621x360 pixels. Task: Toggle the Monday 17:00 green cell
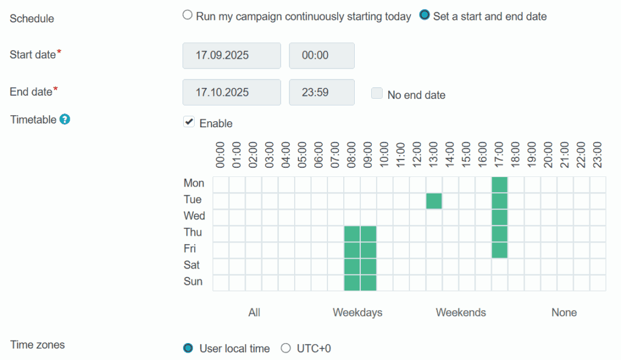coord(499,184)
